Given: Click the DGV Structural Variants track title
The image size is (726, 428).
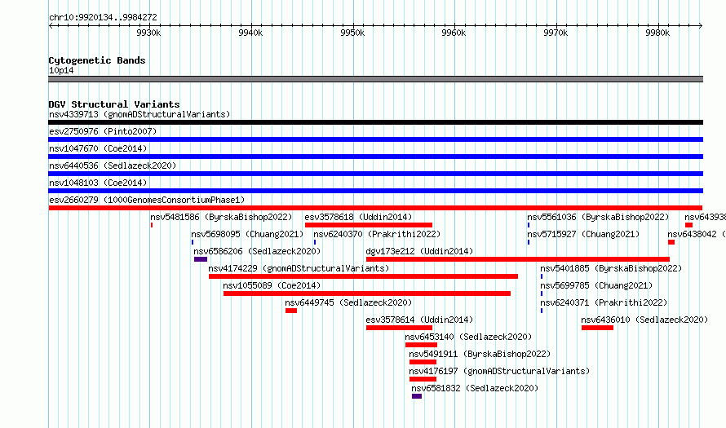Looking at the screenshot, I should coord(114,104).
